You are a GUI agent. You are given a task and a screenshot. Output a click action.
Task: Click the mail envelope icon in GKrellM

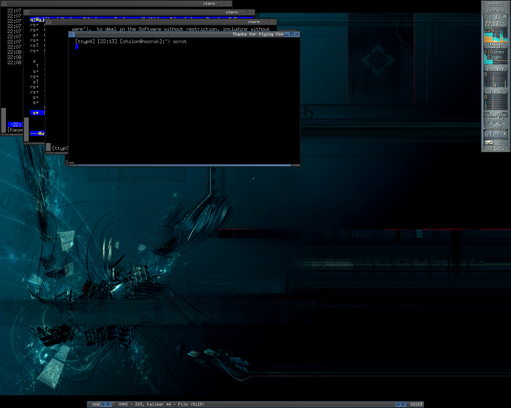(x=489, y=142)
